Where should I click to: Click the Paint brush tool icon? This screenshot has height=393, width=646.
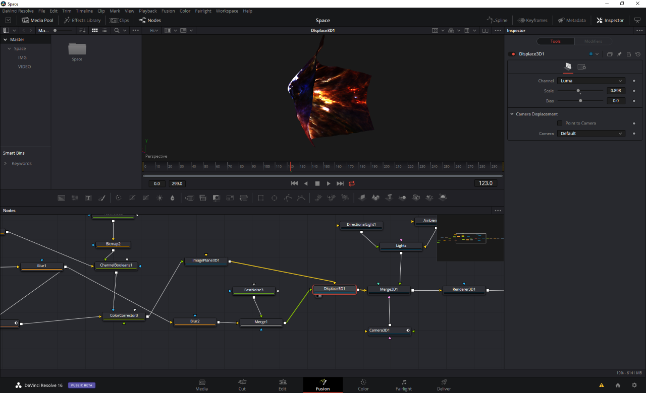[x=101, y=198]
